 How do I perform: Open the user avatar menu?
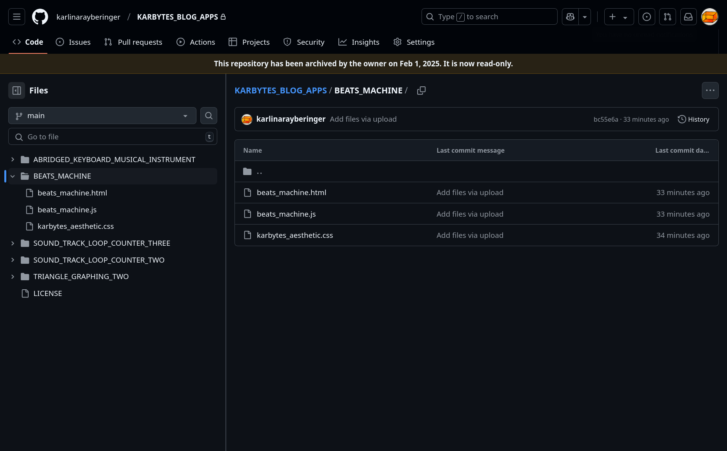[x=709, y=16]
